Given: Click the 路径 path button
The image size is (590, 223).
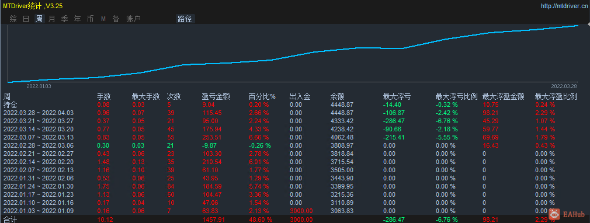Looking at the screenshot, I should 185,19.
